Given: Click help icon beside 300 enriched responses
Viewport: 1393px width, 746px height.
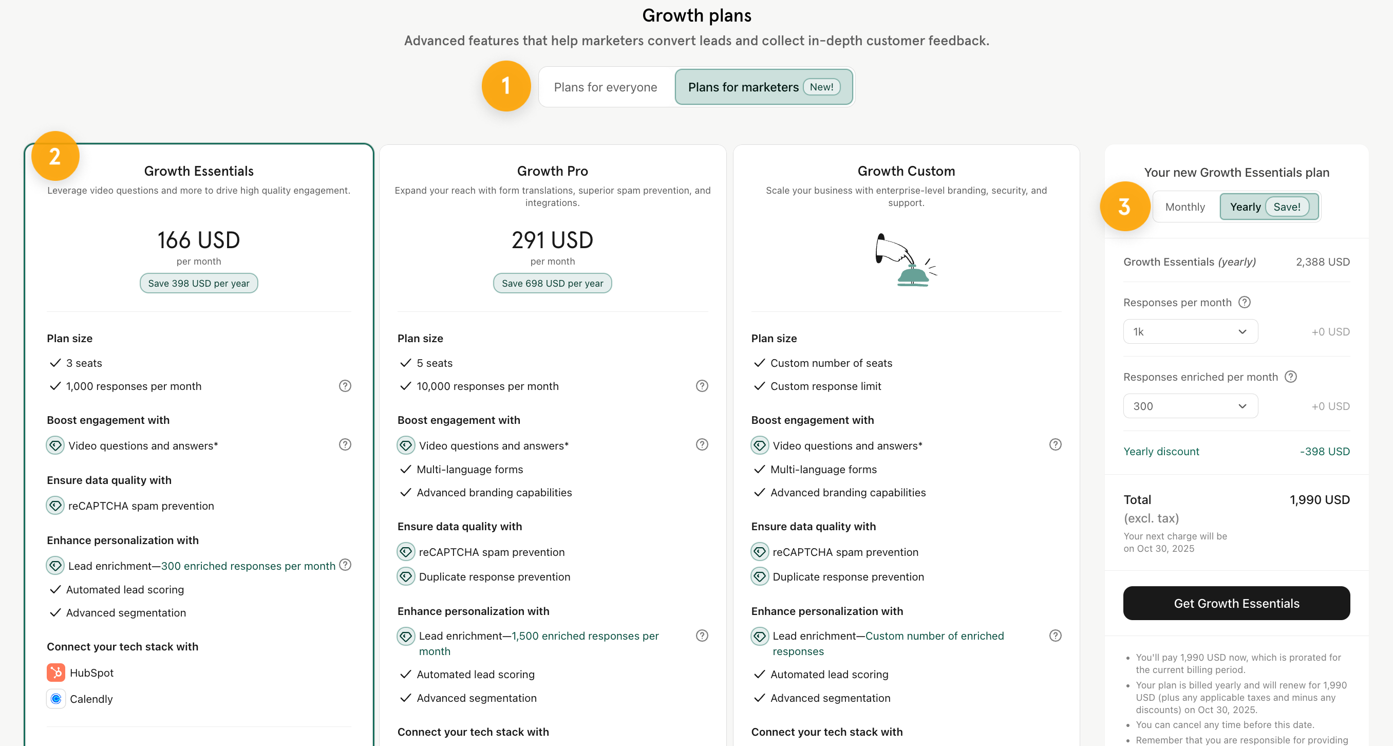Looking at the screenshot, I should (x=345, y=564).
